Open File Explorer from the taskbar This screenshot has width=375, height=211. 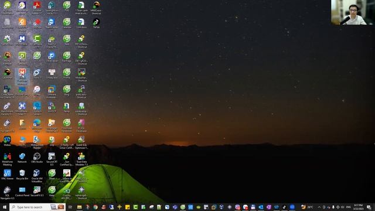point(80,207)
